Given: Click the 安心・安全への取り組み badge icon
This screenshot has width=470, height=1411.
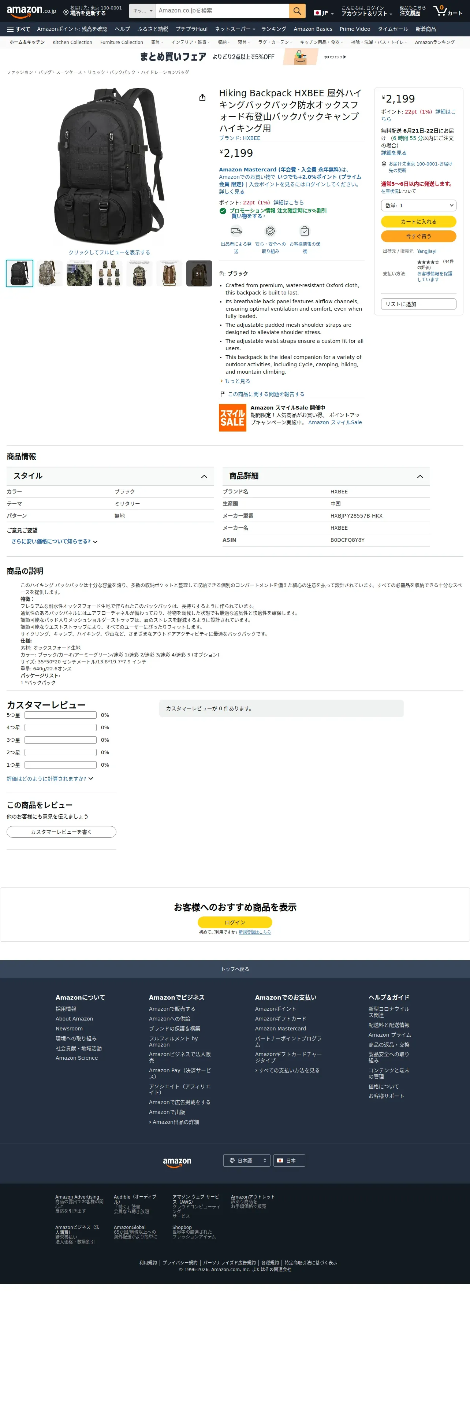Looking at the screenshot, I should click(x=270, y=231).
